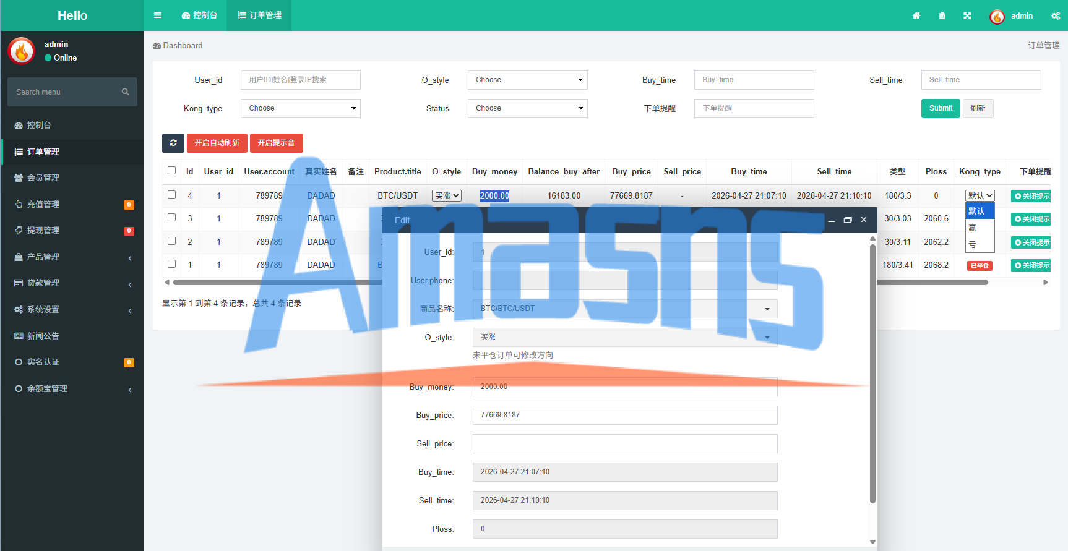Toggle fullscreen via expand arrows icon
1068x551 pixels.
(x=967, y=16)
